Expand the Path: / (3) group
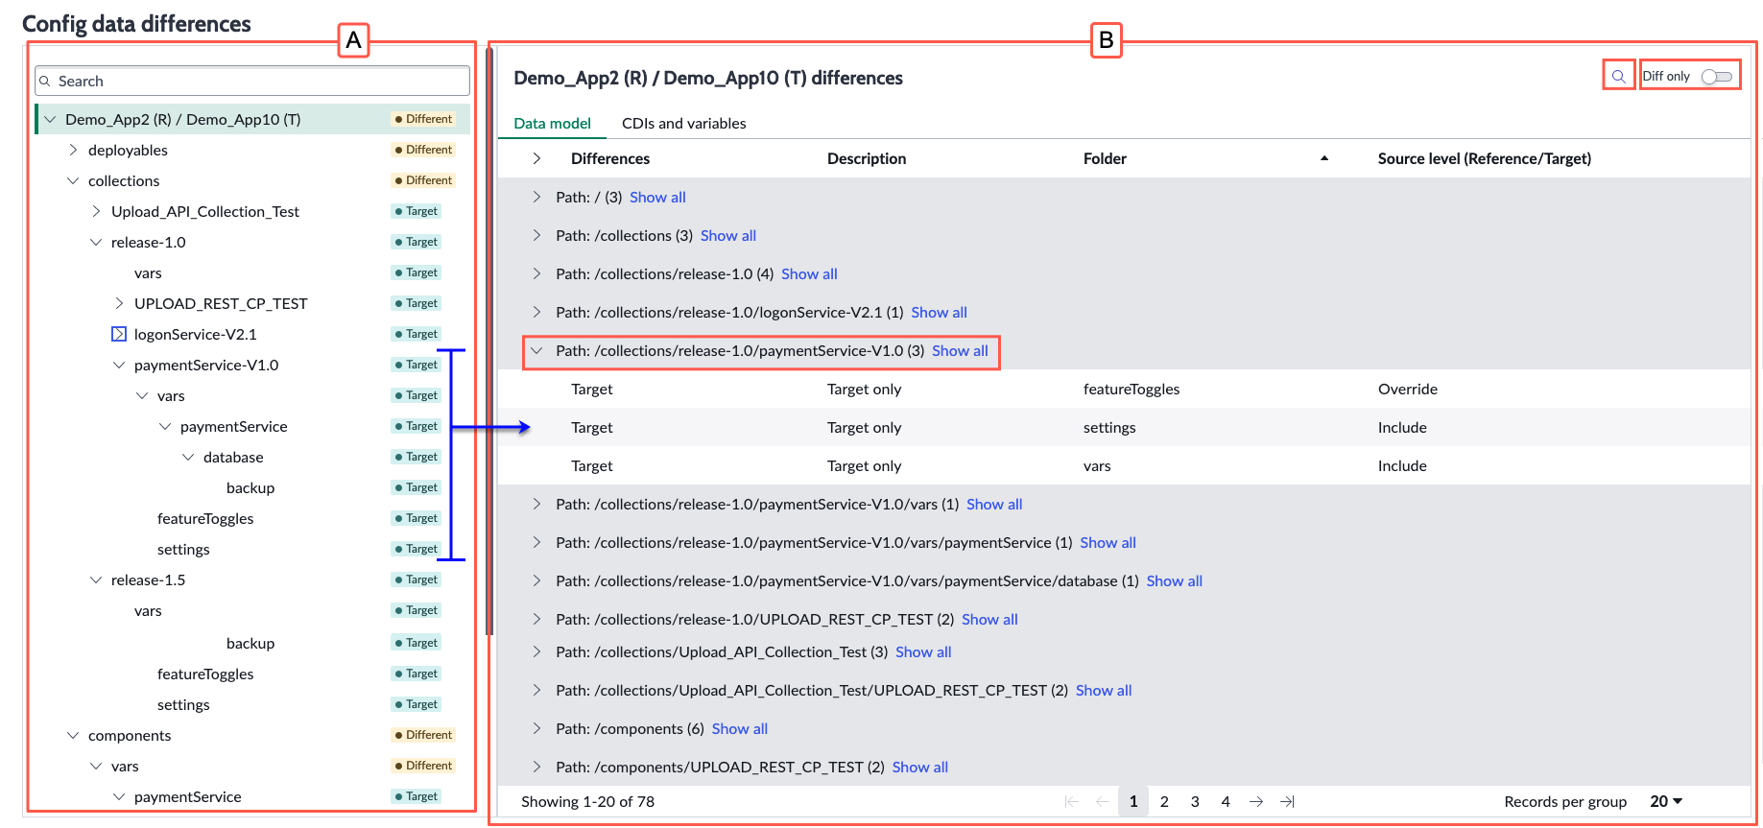 536,197
